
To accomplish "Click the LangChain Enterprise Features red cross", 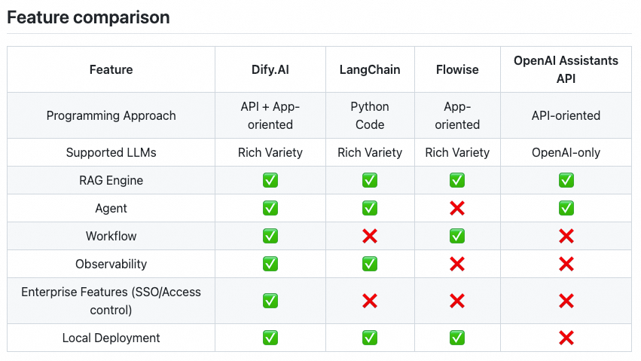I will [370, 301].
